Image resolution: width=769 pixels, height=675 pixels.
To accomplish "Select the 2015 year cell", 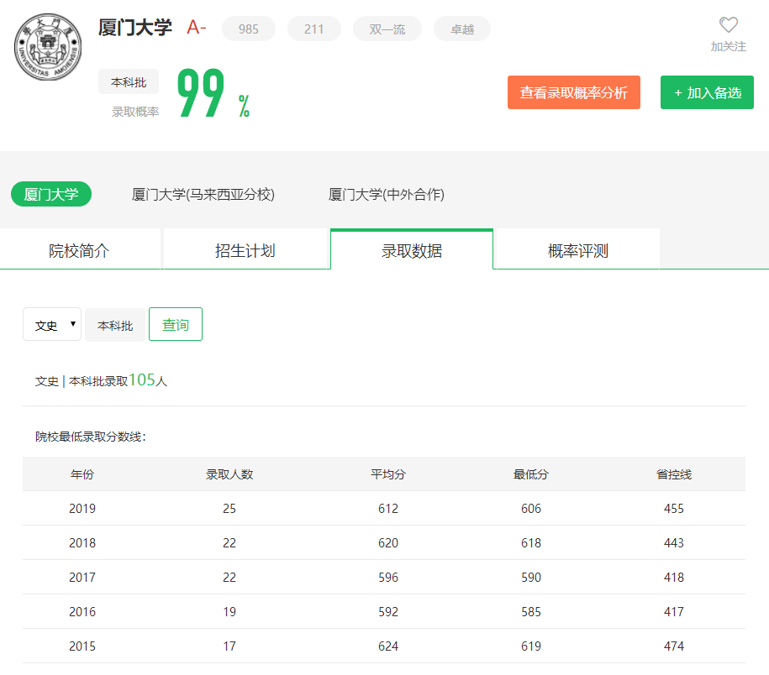I will (82, 646).
